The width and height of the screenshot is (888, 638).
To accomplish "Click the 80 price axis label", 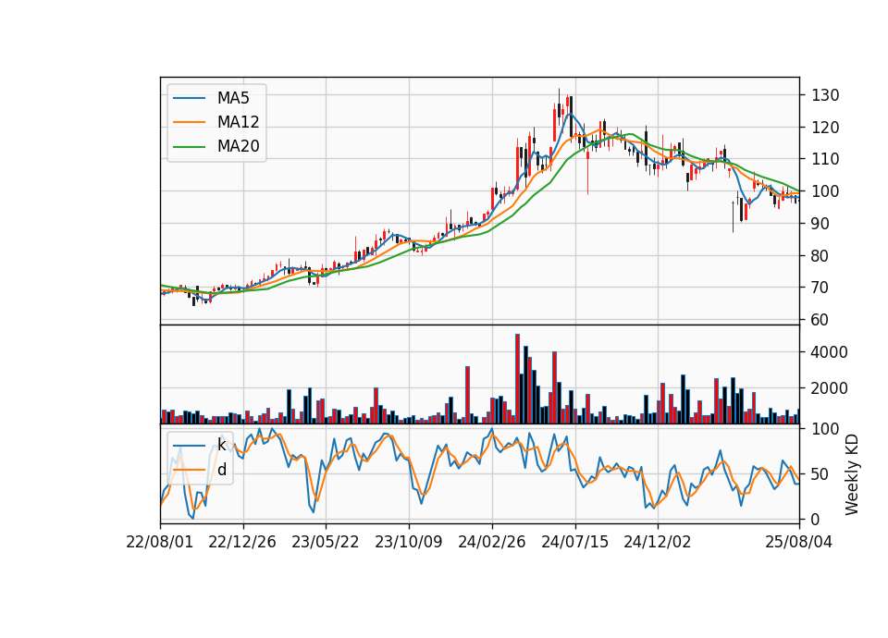I will click(820, 256).
